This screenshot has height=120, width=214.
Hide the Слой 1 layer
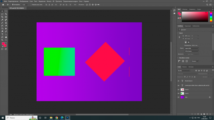pyautogui.click(x=178, y=93)
